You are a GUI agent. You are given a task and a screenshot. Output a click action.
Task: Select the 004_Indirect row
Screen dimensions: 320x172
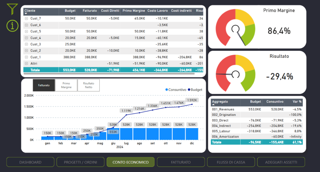[257, 126]
